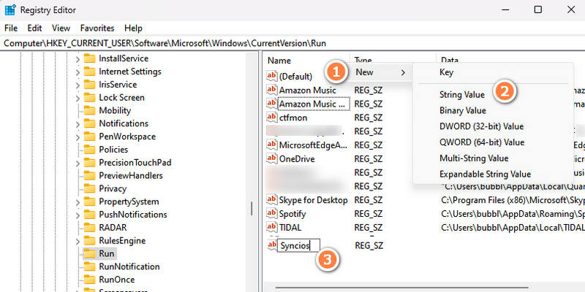The width and height of the screenshot is (585, 292).
Task: Click the (Default) string value icon
Action: pyautogui.click(x=272, y=76)
